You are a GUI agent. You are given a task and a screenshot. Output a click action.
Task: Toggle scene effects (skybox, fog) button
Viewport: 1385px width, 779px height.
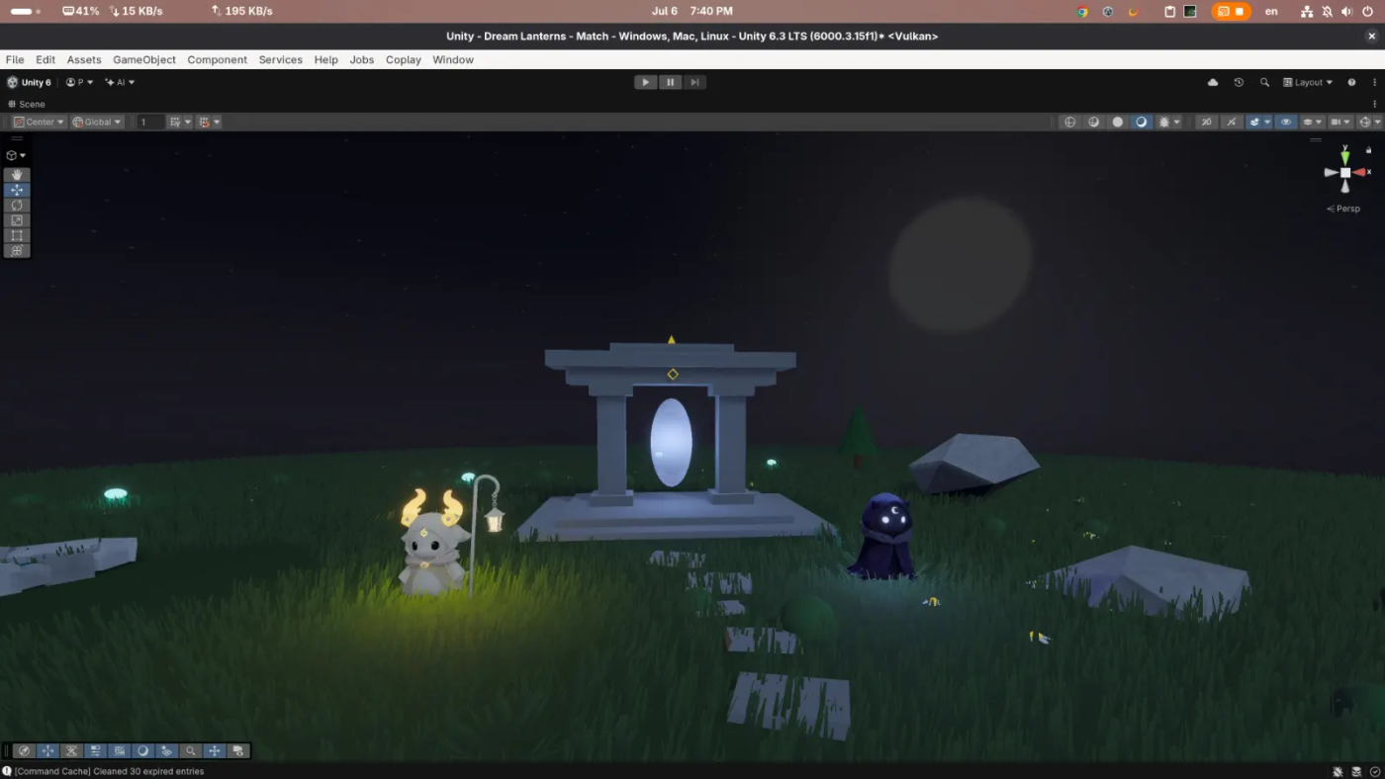click(1254, 122)
